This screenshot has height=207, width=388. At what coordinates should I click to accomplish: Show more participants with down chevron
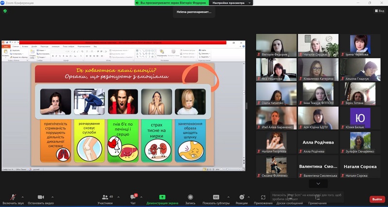[x=318, y=184]
